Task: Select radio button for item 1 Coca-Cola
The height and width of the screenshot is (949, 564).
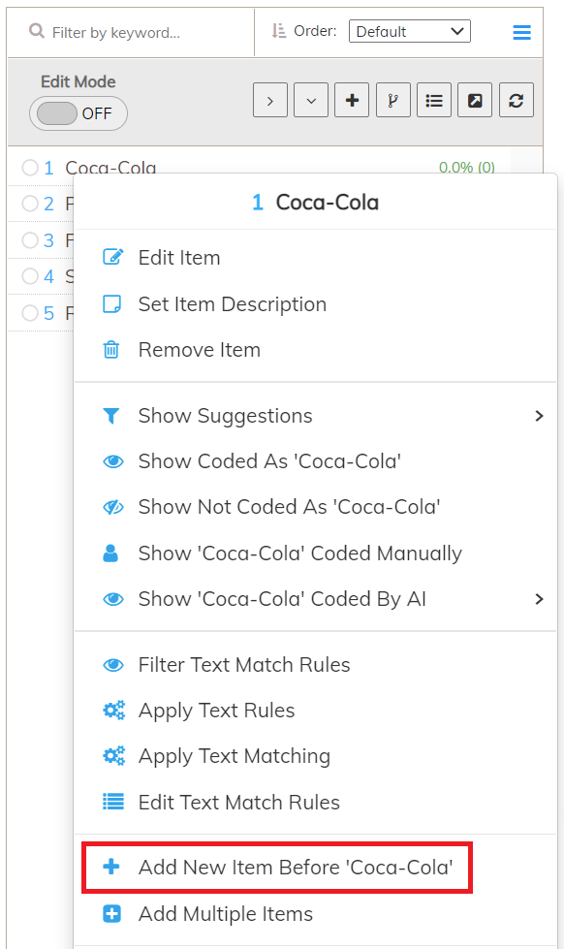Action: click(30, 167)
